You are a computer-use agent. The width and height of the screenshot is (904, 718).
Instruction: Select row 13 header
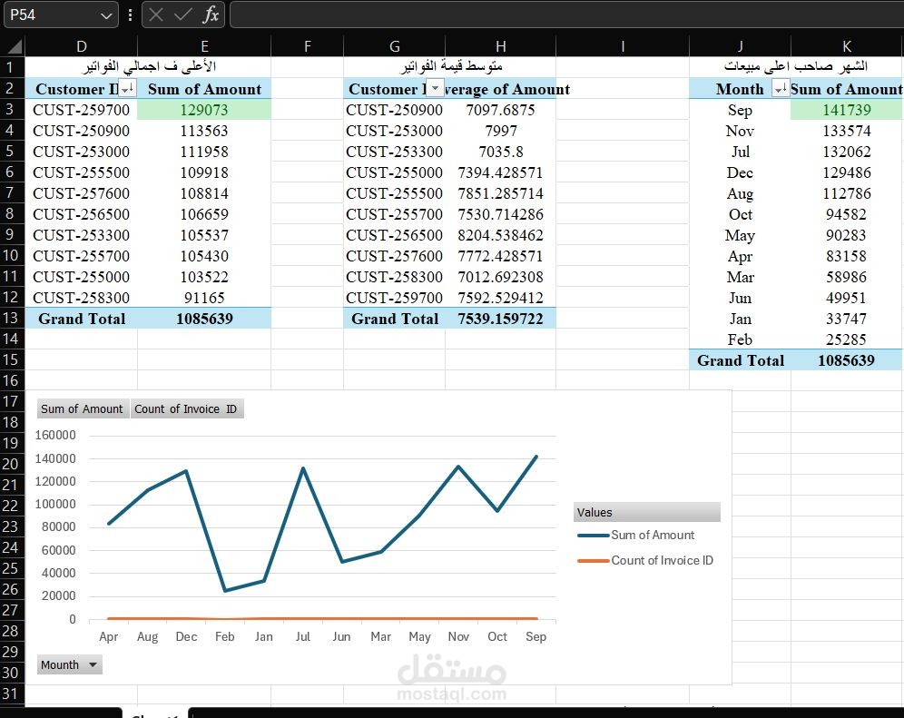tap(12, 318)
